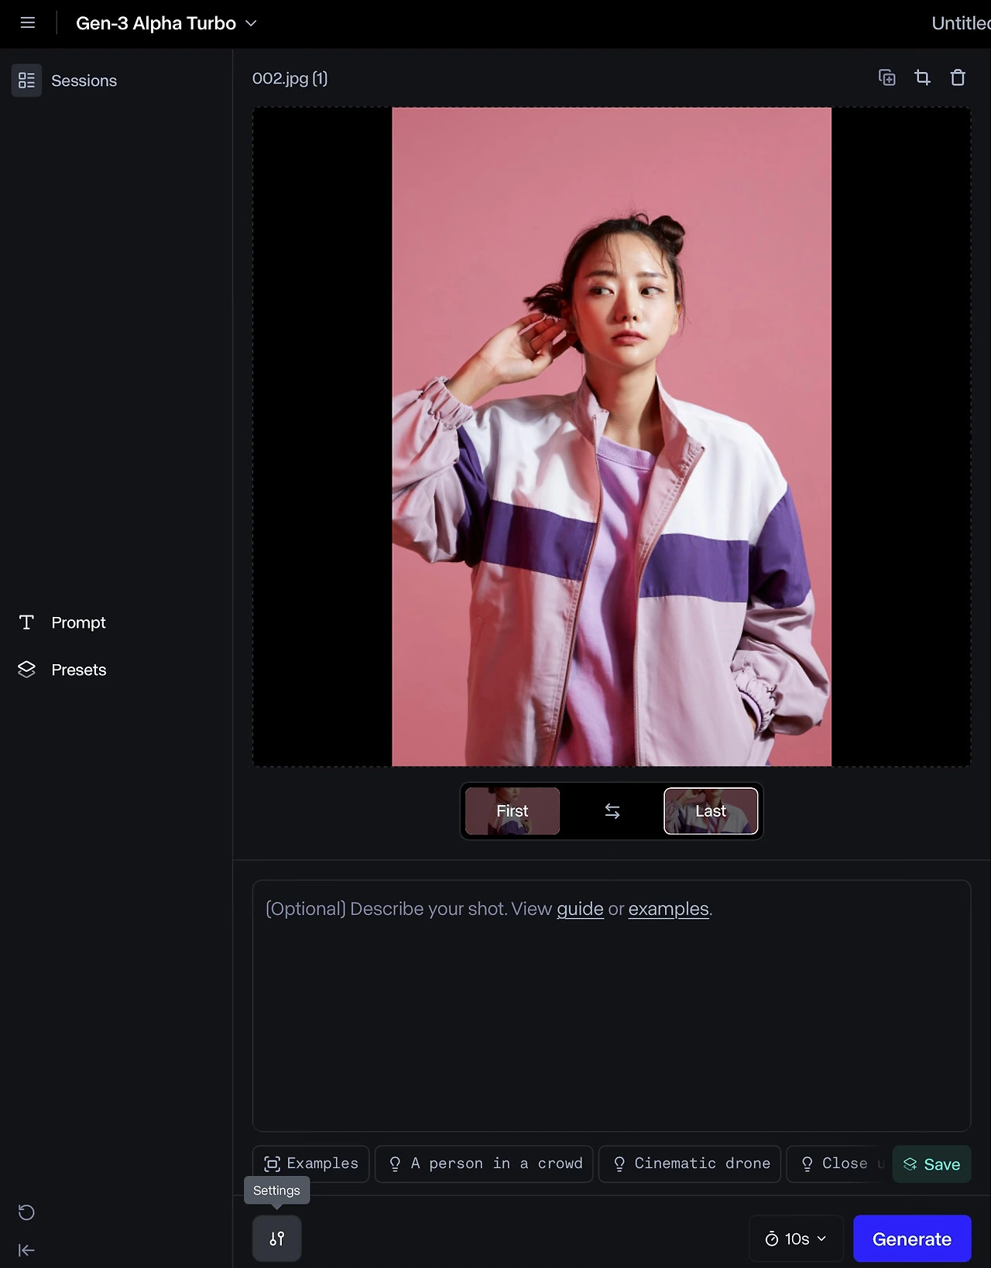Click the reset history icon
Viewport: 991px width, 1268px height.
(x=26, y=1212)
